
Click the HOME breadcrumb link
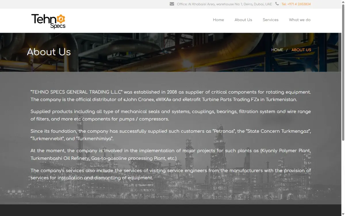(x=277, y=50)
